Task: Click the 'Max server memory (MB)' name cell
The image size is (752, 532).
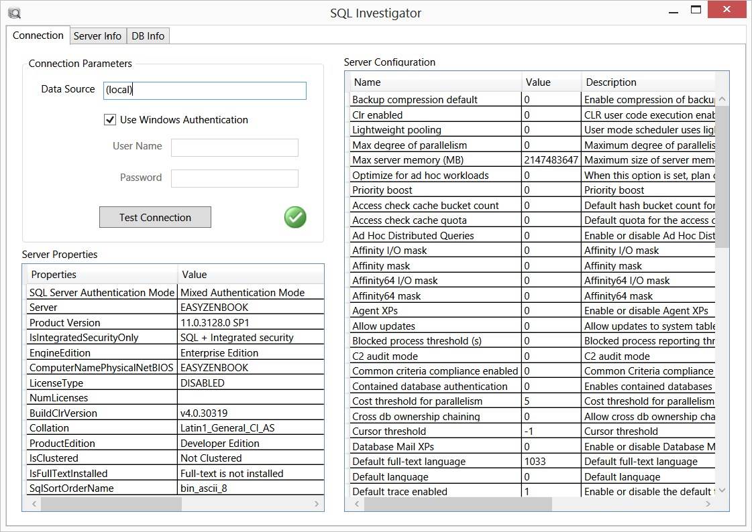Action: point(435,160)
